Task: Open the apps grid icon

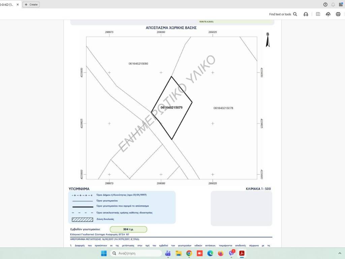Action: click(x=341, y=4)
